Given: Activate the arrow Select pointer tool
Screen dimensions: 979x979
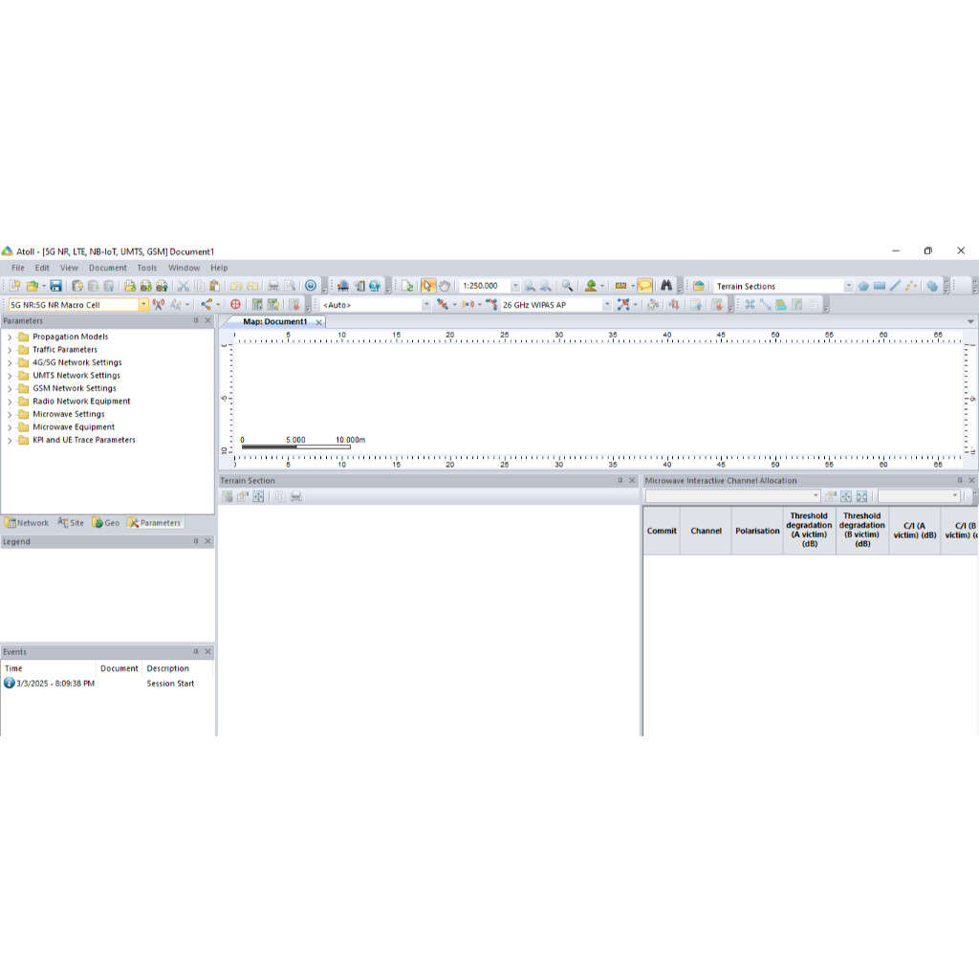Looking at the screenshot, I should click(427, 286).
